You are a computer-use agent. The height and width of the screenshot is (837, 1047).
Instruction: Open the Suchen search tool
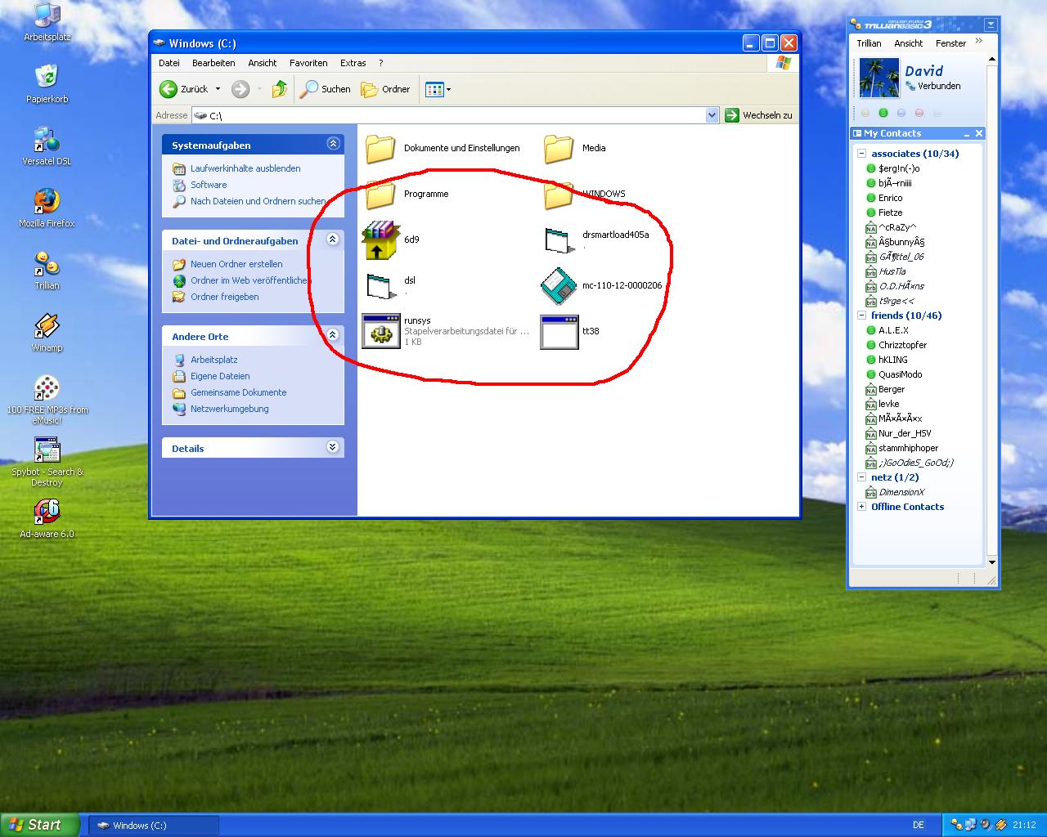point(326,89)
